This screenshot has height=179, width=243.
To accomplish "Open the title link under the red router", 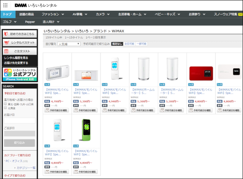I will [200, 91].
